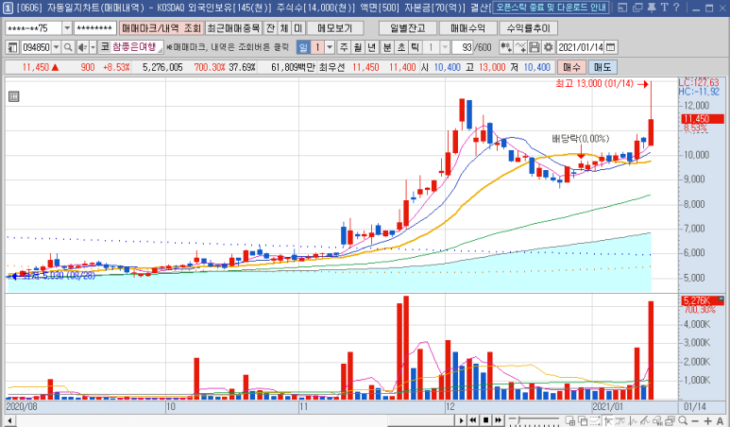The width and height of the screenshot is (730, 427).
Task: Expand the stock code 094850 dropdown
Action: coord(57,47)
